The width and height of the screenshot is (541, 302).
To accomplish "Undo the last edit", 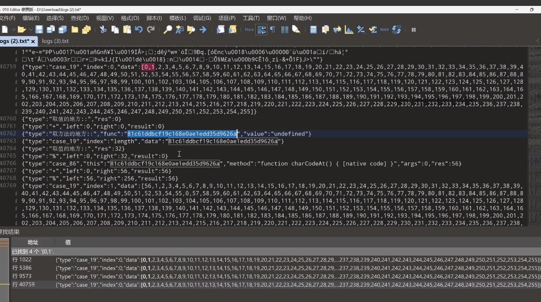I will click(x=139, y=30).
